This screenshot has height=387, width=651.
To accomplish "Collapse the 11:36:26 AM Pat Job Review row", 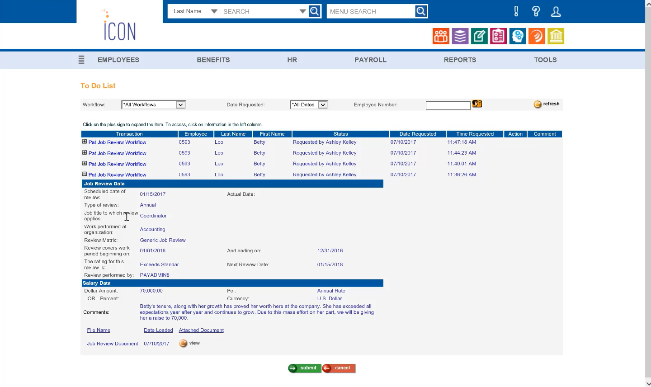I will coord(85,174).
